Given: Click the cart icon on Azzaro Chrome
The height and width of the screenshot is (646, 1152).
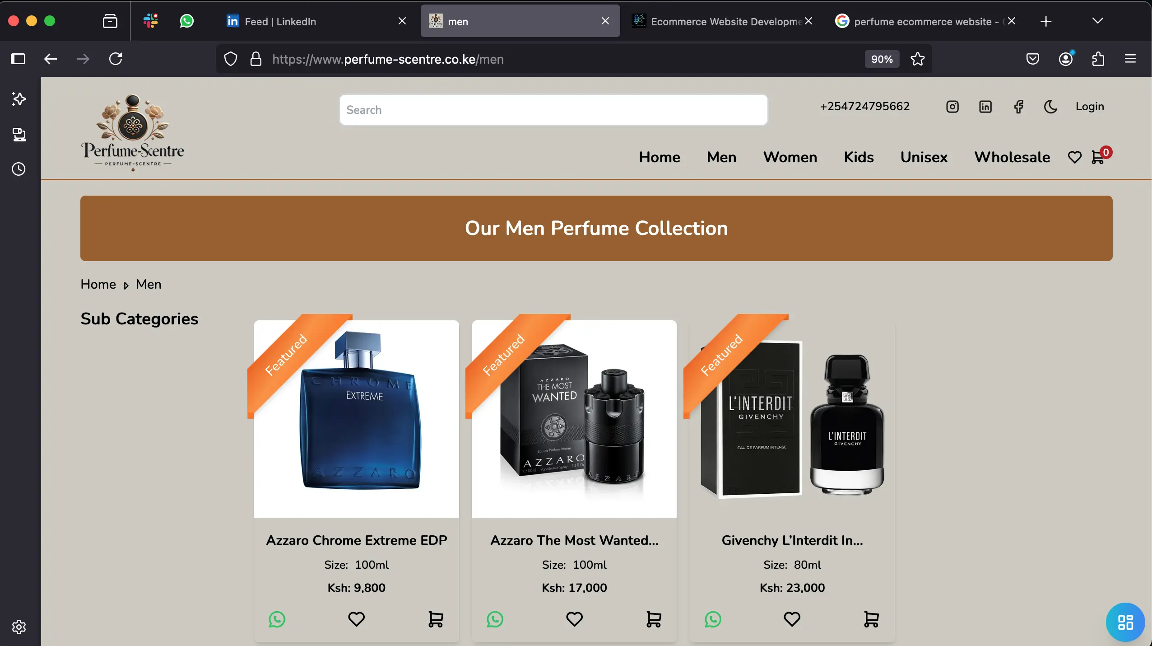Looking at the screenshot, I should pos(436,619).
